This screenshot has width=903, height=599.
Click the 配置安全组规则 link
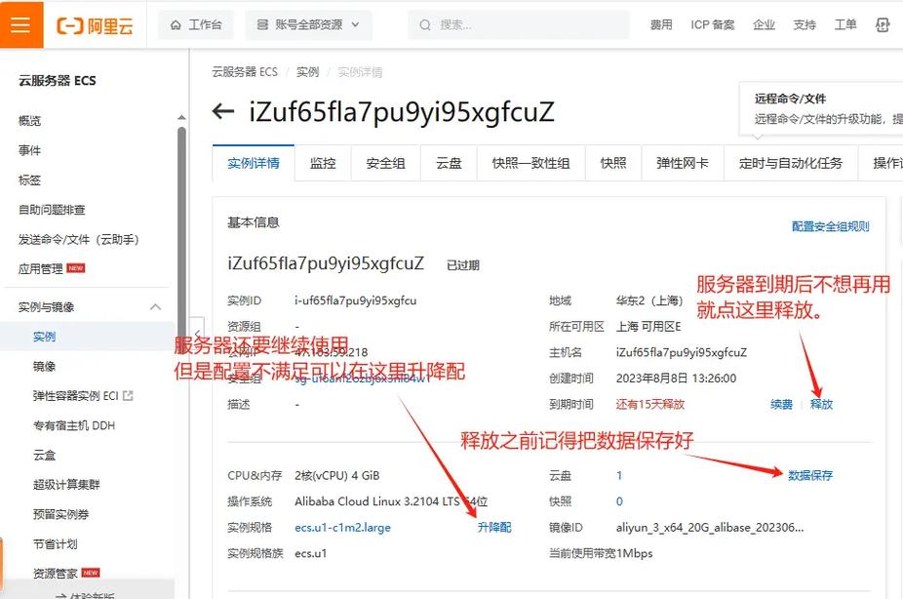[831, 226]
